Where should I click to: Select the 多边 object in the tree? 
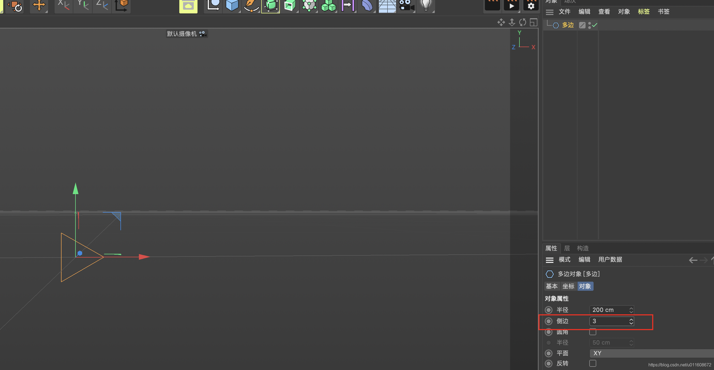(568, 25)
